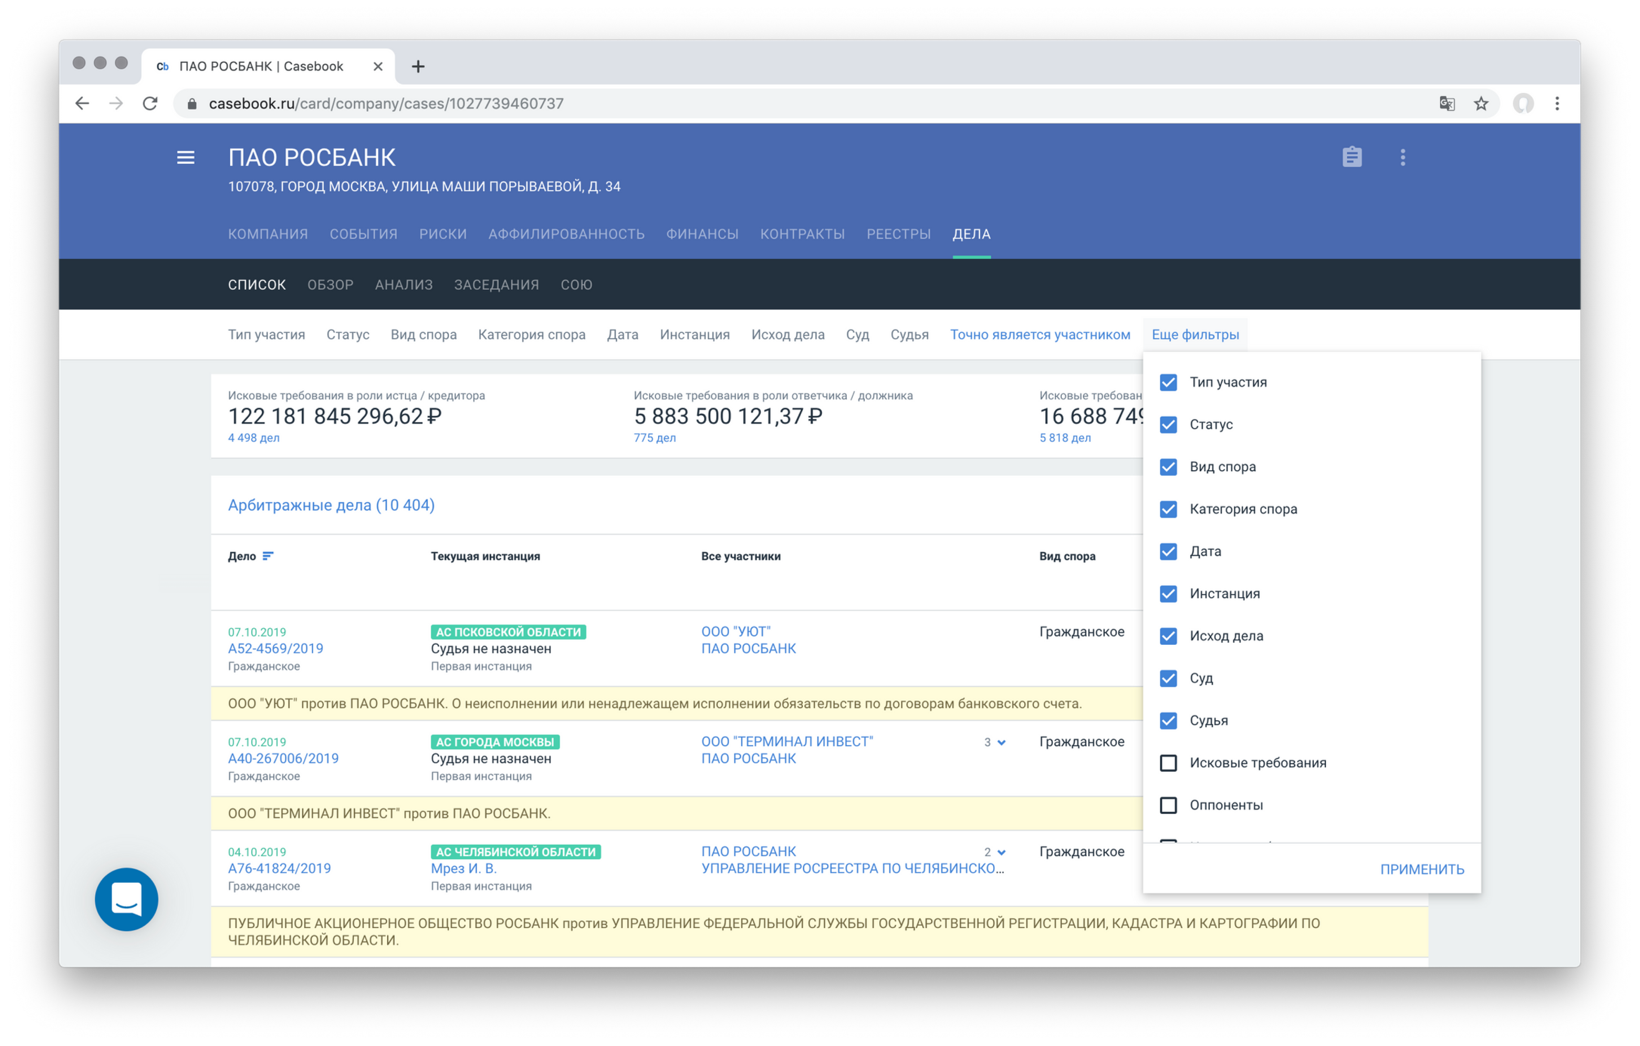Click the translate page icon in address bar
The height and width of the screenshot is (1046, 1640).
coord(1447,104)
